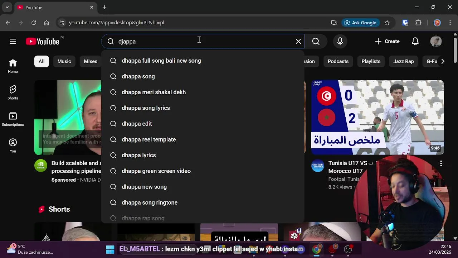Pick suggestion 'dhappa lyrics'

coord(203,155)
